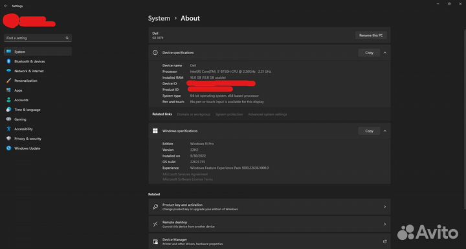The height and width of the screenshot is (249, 466).
Task: Click the Windows 11 Pro edition value
Action: 202,144
